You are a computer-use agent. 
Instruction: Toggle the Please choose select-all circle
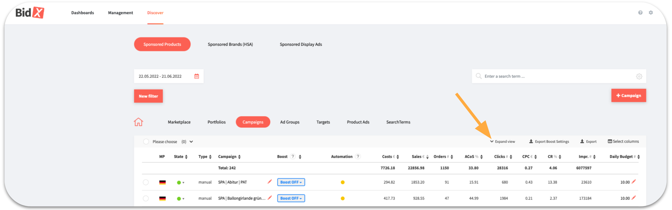point(146,142)
